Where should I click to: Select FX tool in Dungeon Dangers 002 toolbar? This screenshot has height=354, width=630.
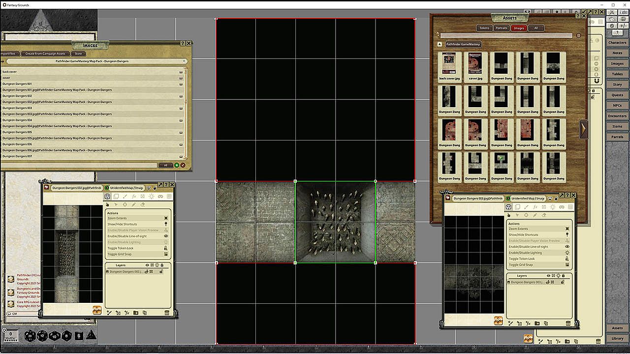tap(134, 197)
